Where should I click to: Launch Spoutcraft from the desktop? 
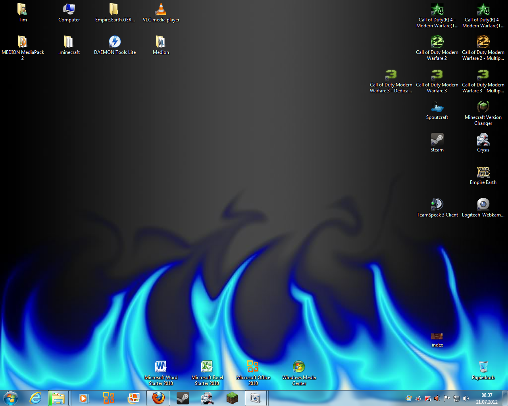(437, 107)
